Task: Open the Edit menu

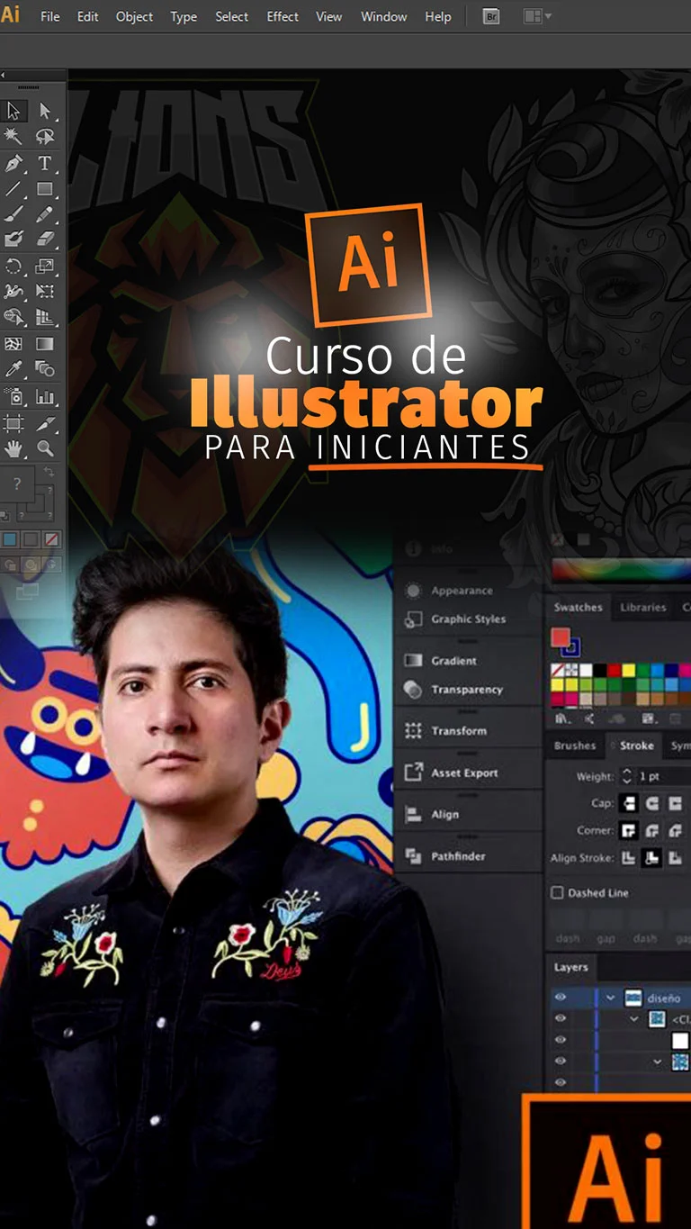Action: (x=88, y=17)
